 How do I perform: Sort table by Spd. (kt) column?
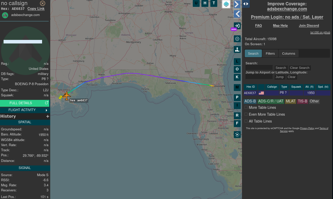coord(323,87)
